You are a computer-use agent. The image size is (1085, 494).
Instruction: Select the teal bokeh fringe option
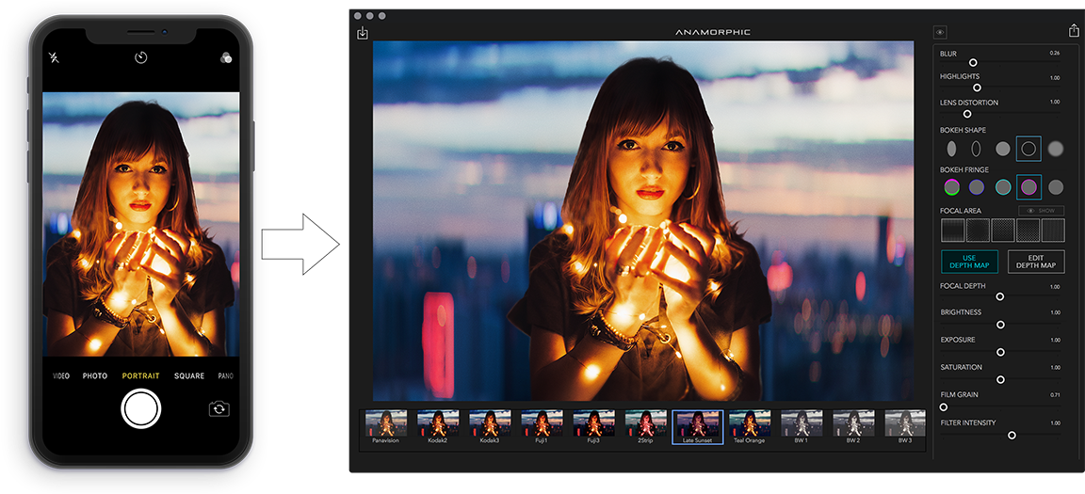coord(1003,187)
